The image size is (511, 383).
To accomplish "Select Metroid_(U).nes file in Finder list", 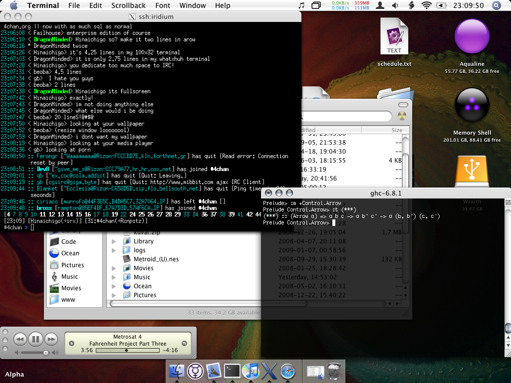I will pyautogui.click(x=156, y=259).
